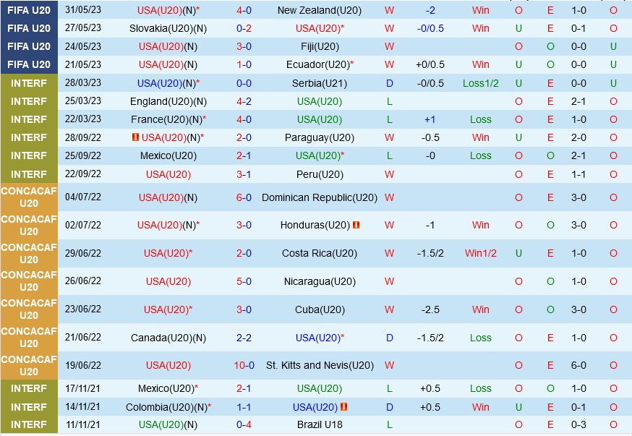Image resolution: width=632 pixels, height=436 pixels.
Task: Open the 0-2 score of Slovakia(U20) match
Action: [244, 29]
